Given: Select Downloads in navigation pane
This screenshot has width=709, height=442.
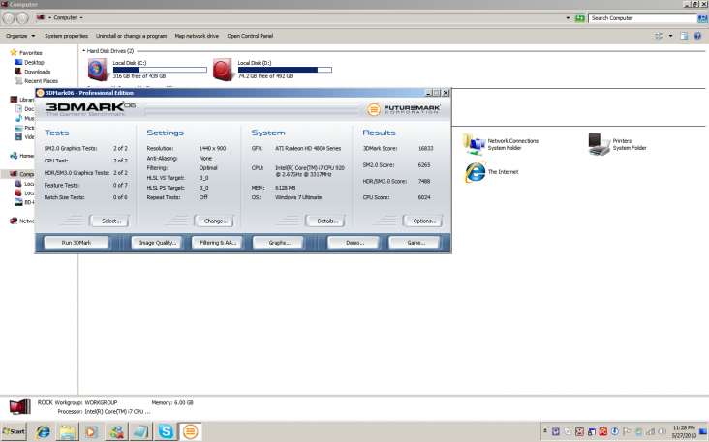Looking at the screenshot, I should tap(37, 72).
